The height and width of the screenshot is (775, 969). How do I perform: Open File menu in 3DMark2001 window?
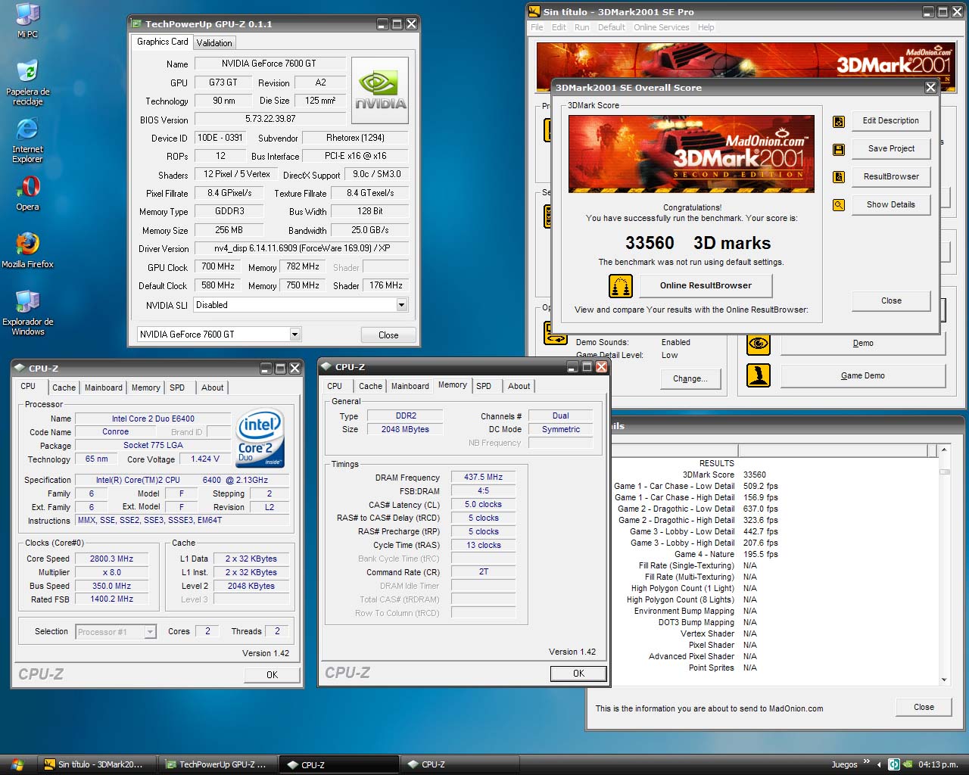(537, 27)
